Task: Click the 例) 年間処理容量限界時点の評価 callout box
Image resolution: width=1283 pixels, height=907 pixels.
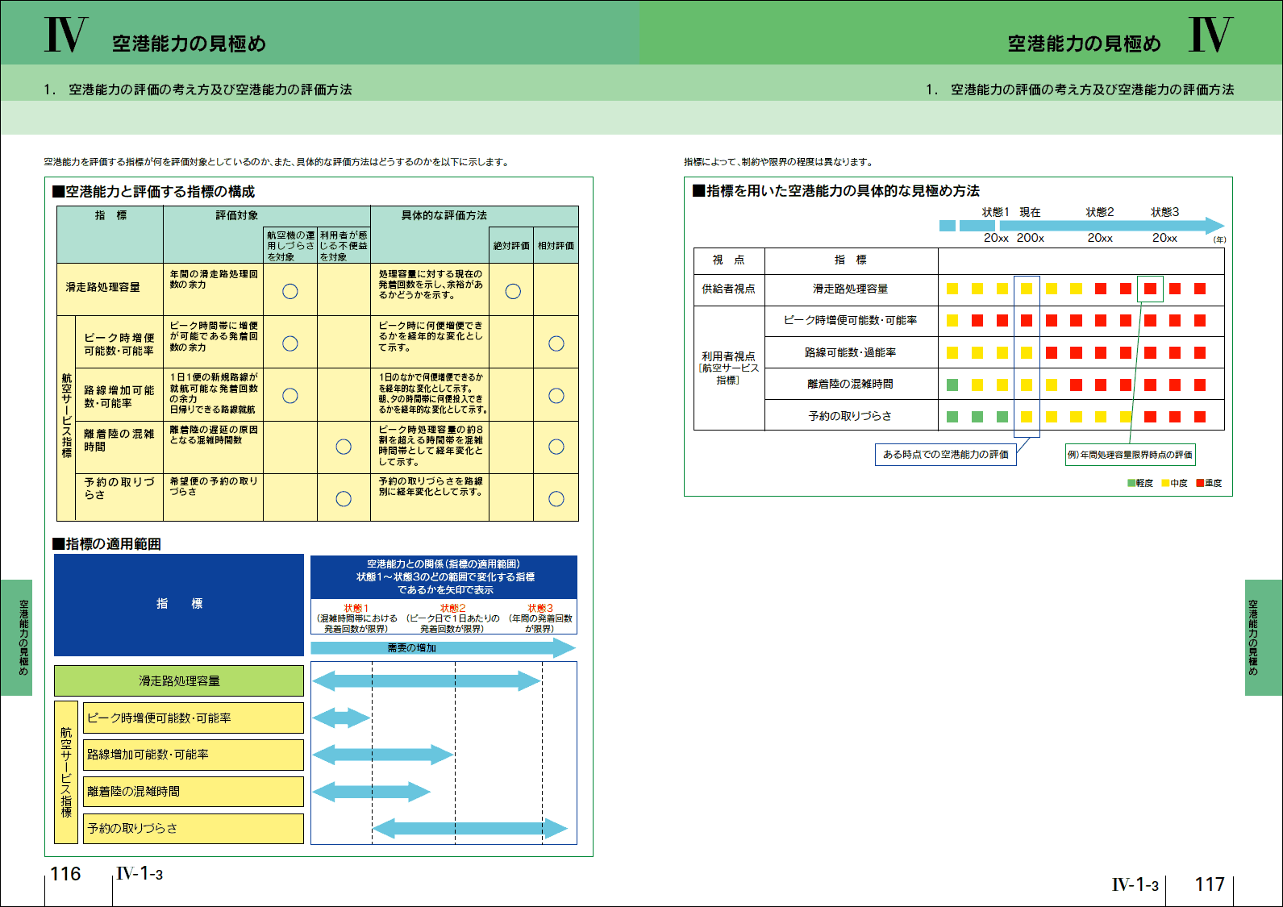Action: 1130,455
